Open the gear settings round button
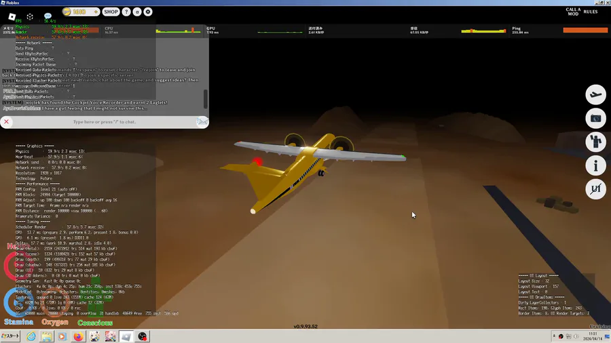Image resolution: width=611 pixels, height=343 pixels. 148,12
